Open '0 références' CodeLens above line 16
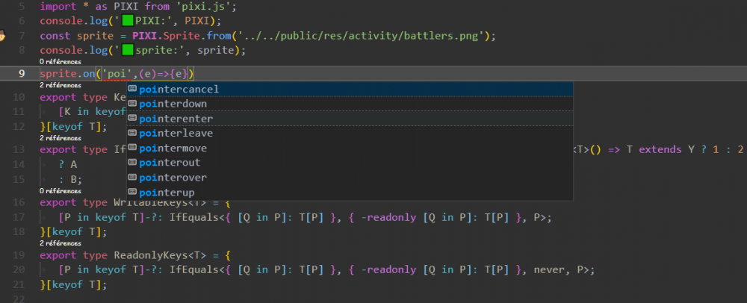Screen dimensions: 747x303 click(x=60, y=191)
